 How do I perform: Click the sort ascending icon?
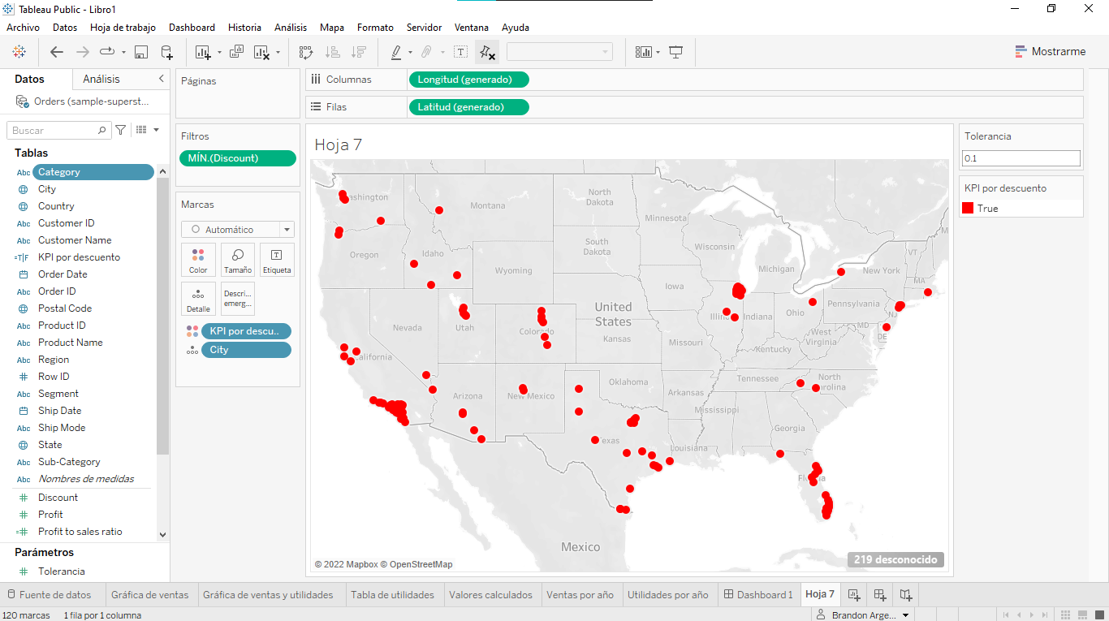tap(332, 52)
